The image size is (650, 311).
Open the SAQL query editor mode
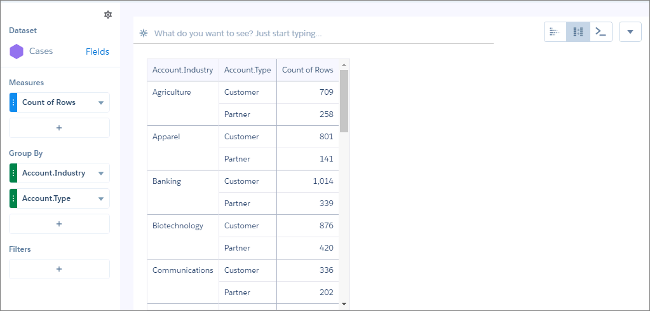click(600, 32)
